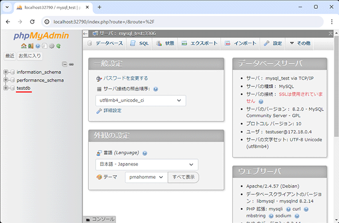Open the 設定 settings tab
The height and width of the screenshot is (223, 339).
tap(273, 43)
